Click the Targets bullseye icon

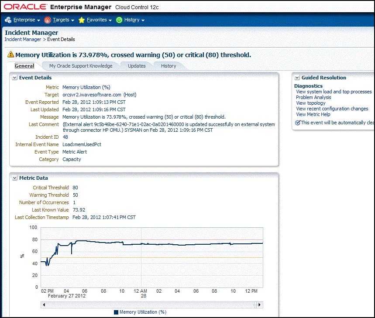pyautogui.click(x=47, y=20)
